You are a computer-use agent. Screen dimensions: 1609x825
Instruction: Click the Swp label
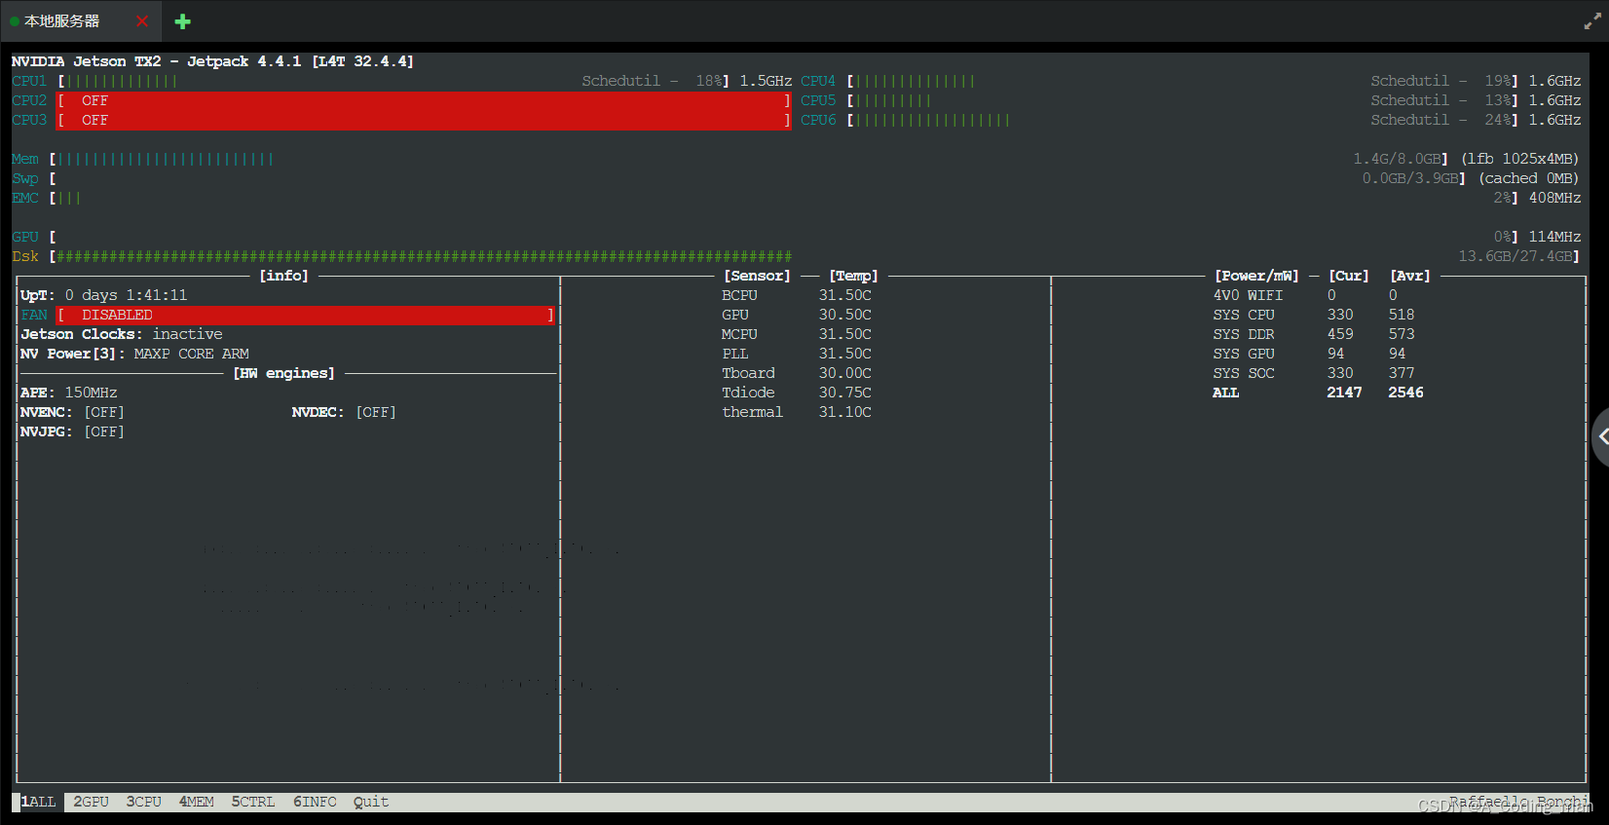[25, 178]
